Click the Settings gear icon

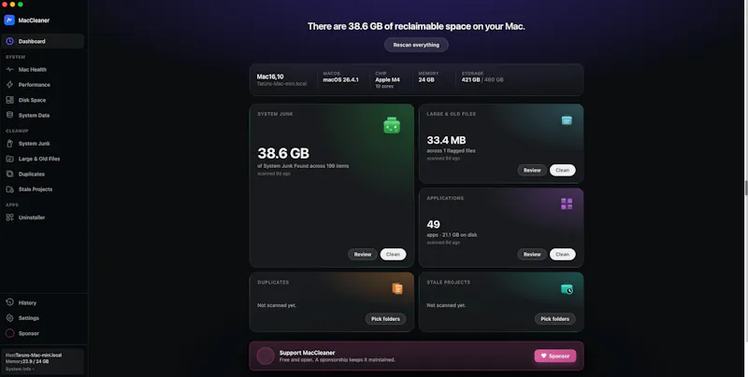coord(9,318)
